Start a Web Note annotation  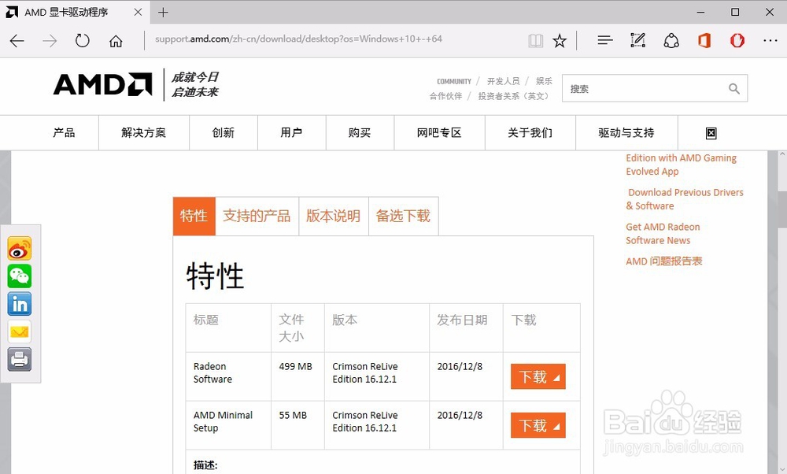[x=637, y=39]
